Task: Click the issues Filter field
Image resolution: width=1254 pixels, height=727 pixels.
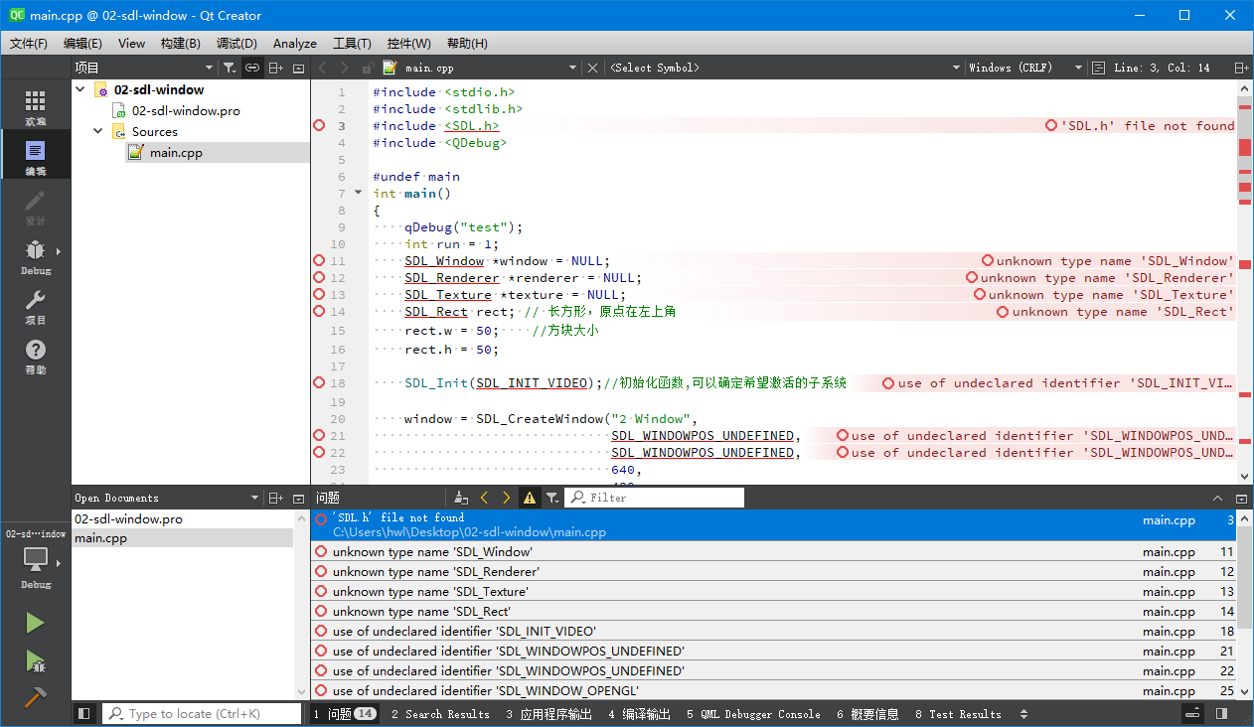Action: point(655,498)
